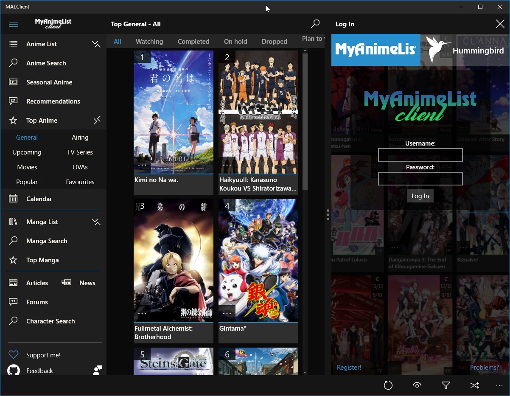Open the hamburger navigation menu

coord(13,24)
